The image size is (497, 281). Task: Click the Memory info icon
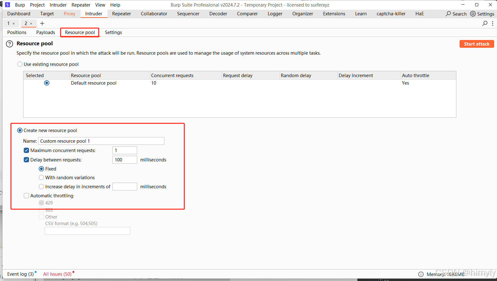pos(421,274)
